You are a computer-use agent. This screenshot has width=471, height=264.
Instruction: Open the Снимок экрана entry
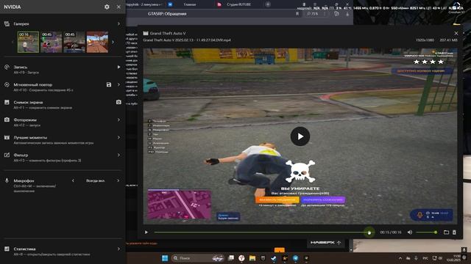(x=63, y=105)
